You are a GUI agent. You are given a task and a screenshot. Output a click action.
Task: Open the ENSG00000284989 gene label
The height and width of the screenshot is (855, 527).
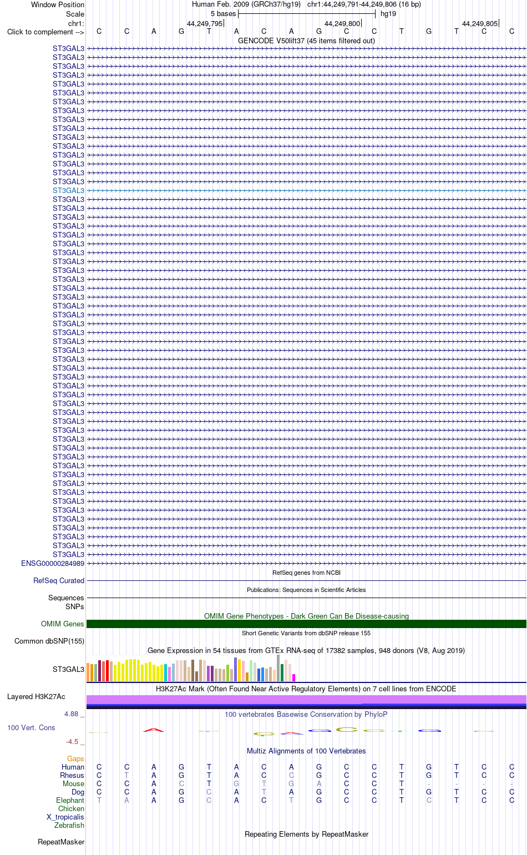click(x=53, y=563)
